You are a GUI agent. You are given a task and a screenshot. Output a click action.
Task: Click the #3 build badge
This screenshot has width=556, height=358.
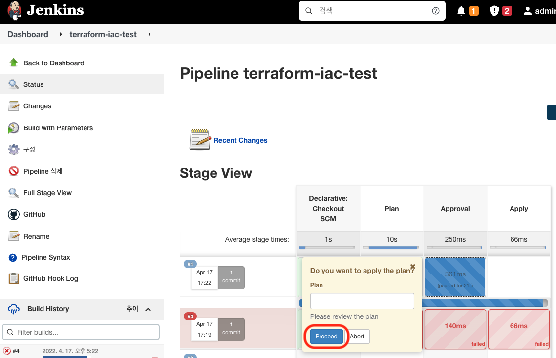click(191, 316)
